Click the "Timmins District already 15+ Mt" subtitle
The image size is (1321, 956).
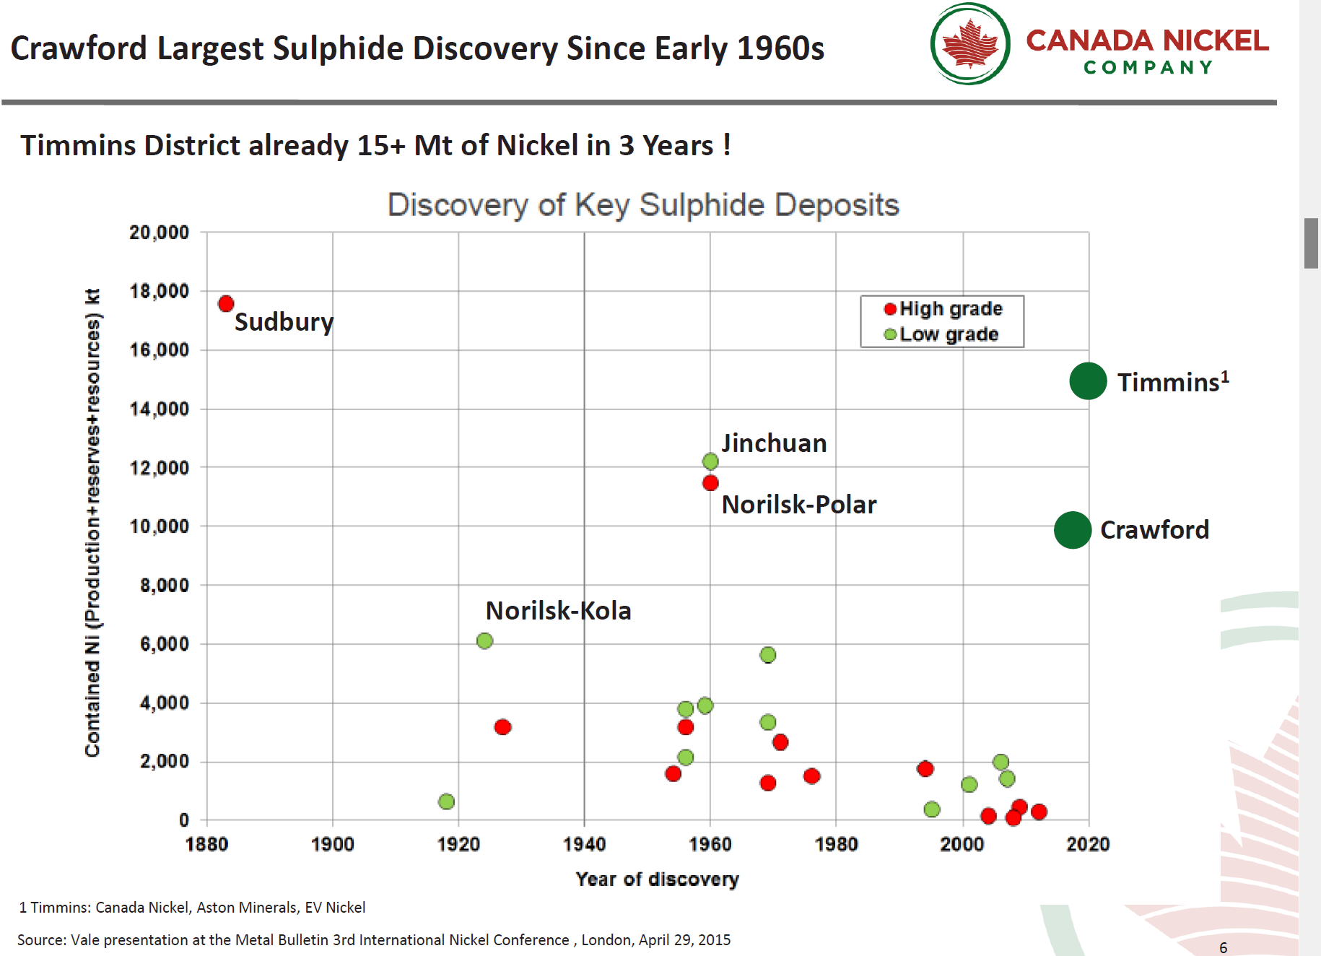375,145
